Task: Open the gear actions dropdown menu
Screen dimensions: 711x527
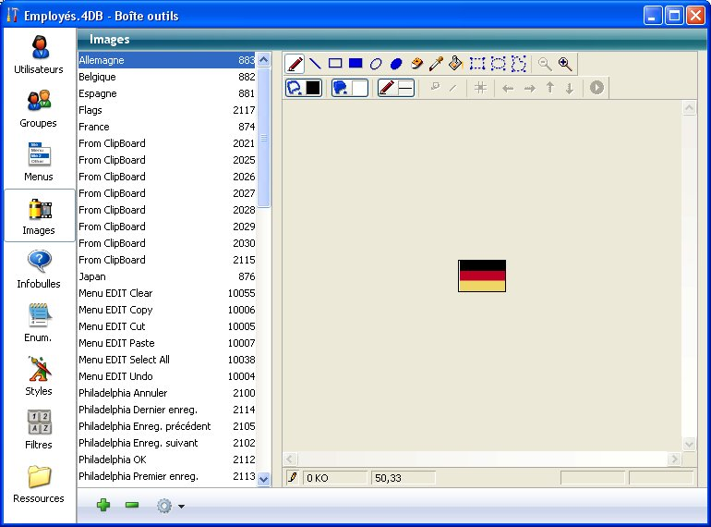Action: [x=170, y=506]
